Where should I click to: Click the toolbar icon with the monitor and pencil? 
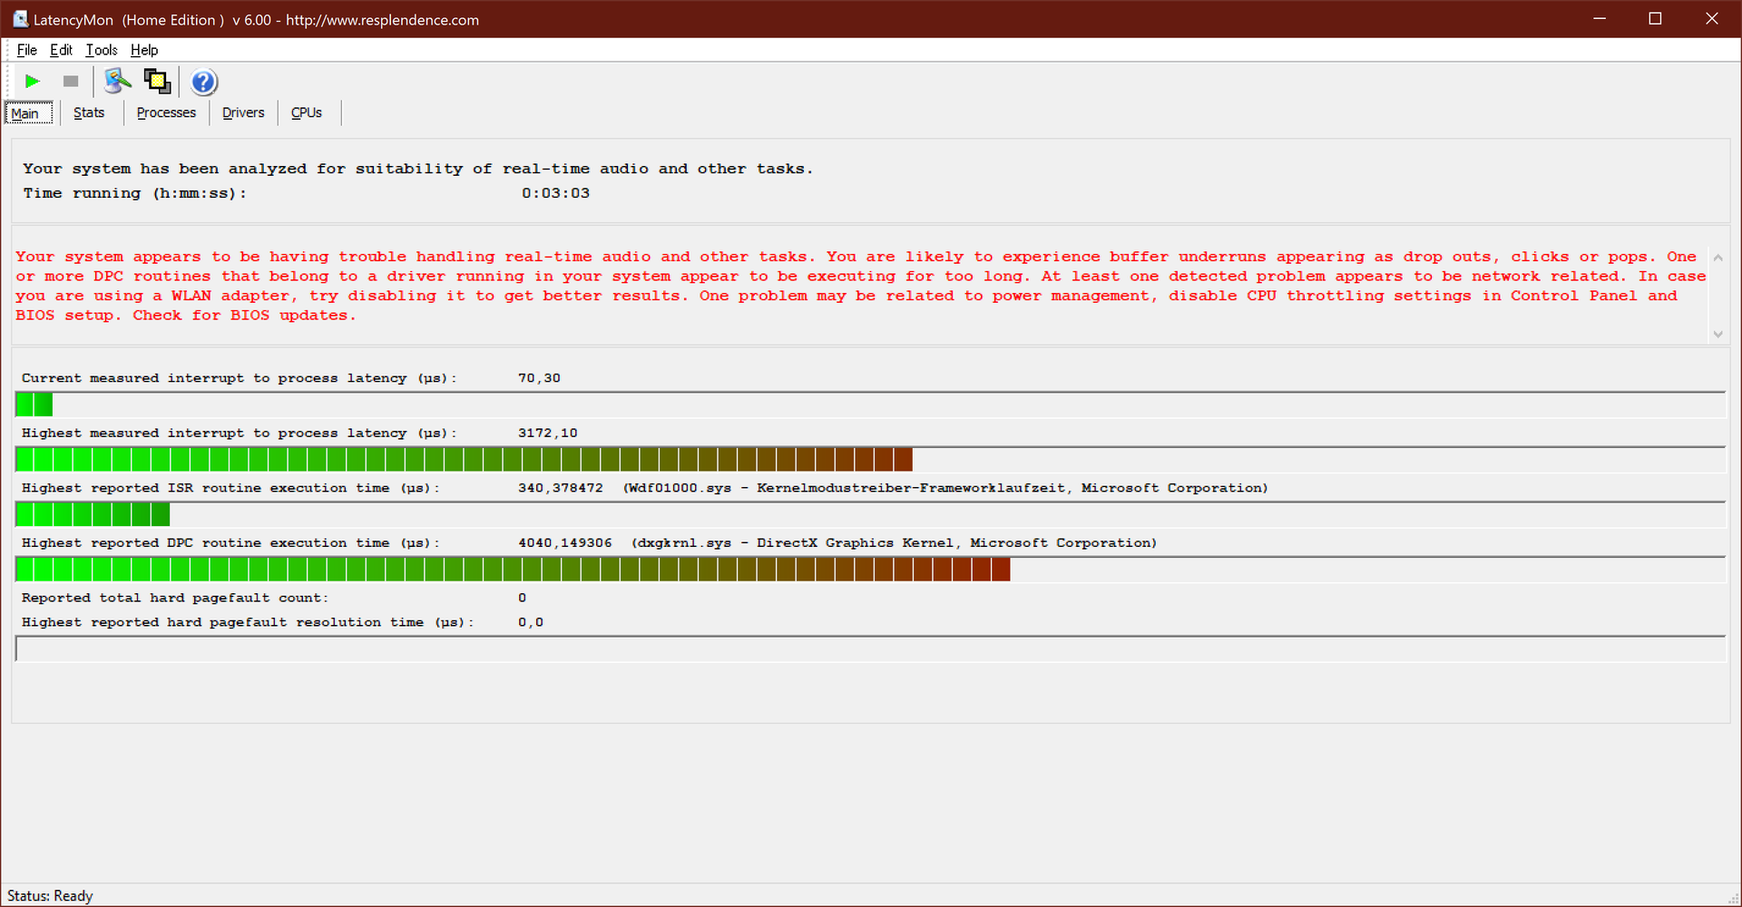[117, 82]
